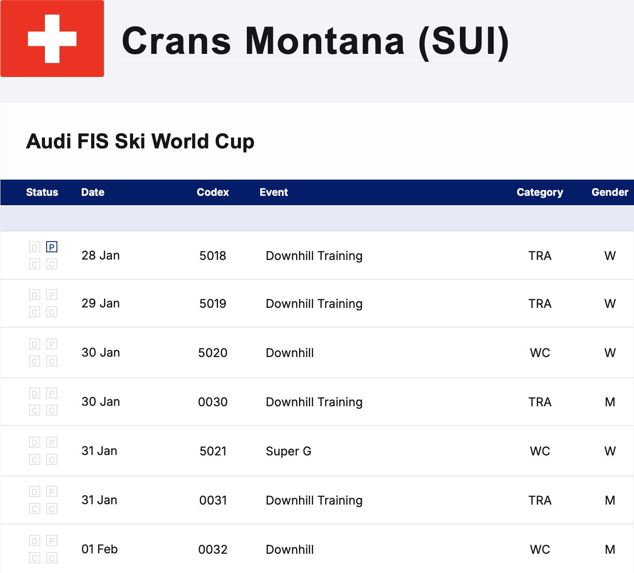Open the Crans Montana (SUI) title link
Screen dimensions: 634x573
point(316,41)
